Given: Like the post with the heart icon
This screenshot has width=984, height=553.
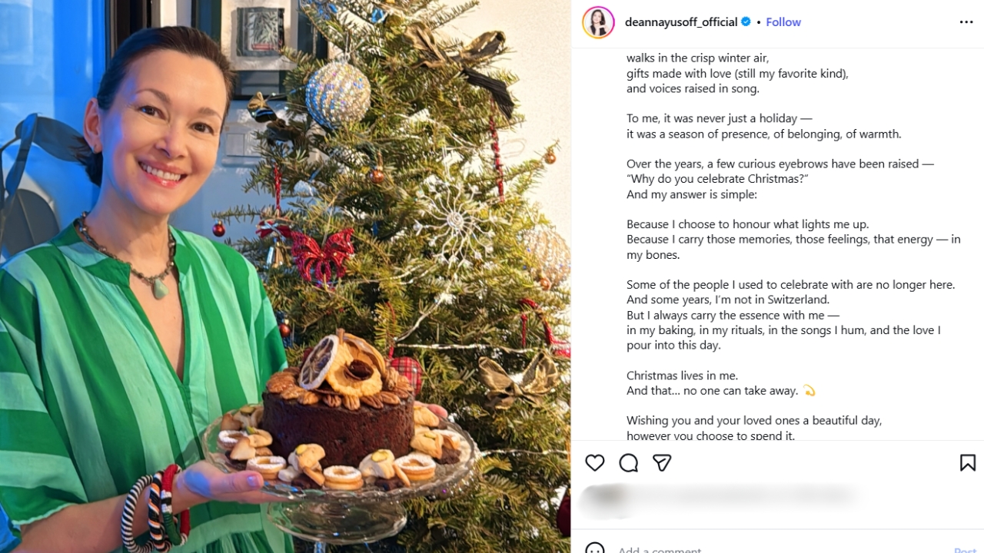Looking at the screenshot, I should pos(594,462).
